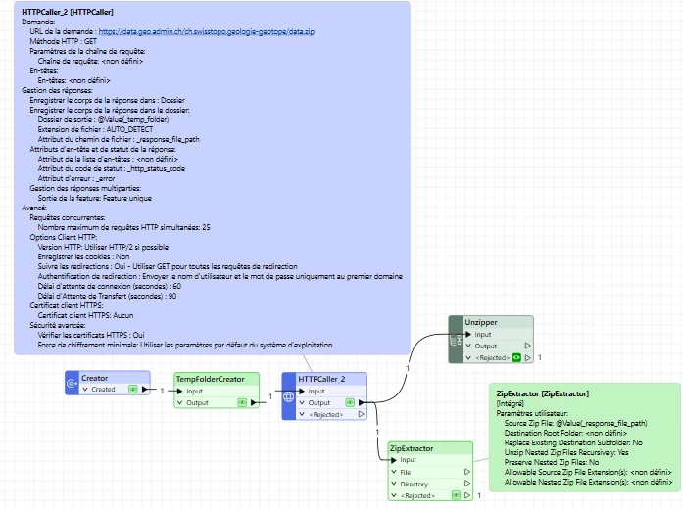
Task: Click Unzipper Rejected port arrow
Action: click(x=528, y=357)
